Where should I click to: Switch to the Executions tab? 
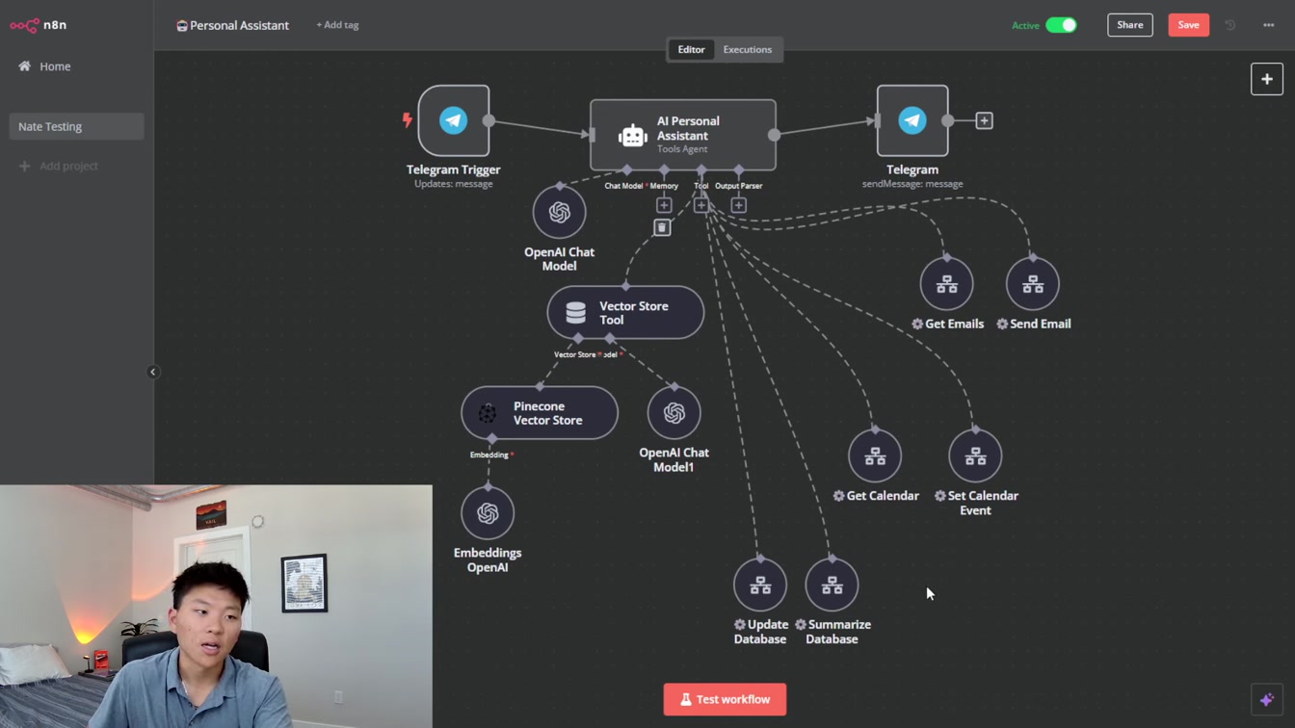point(748,49)
